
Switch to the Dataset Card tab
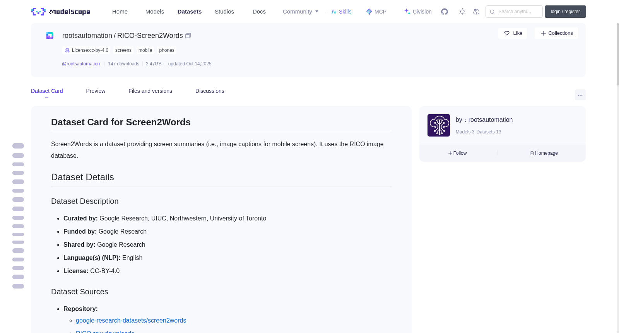pos(47,91)
